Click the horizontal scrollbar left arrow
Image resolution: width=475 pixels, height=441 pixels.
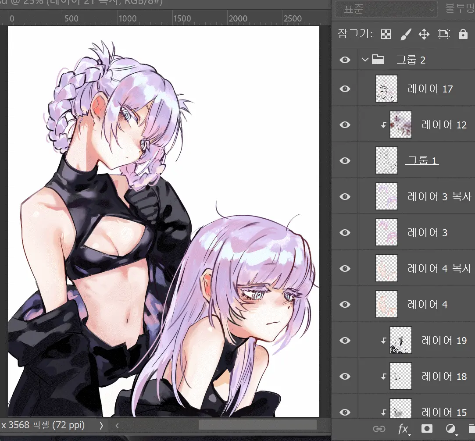117,425
